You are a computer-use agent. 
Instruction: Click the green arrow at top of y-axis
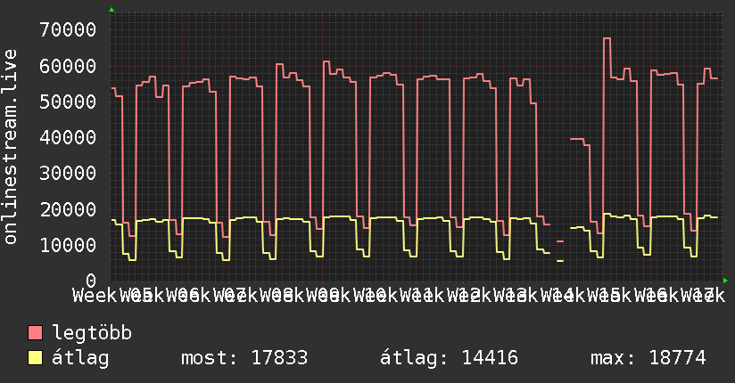click(x=111, y=10)
